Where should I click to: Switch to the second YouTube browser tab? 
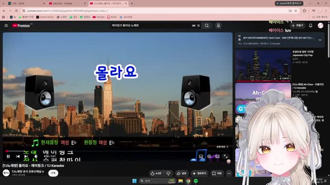pos(67,4)
